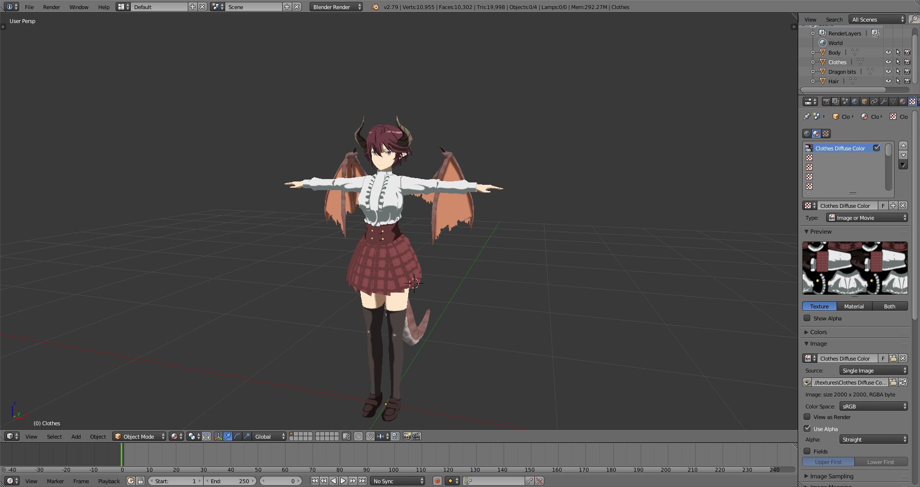Open the Material properties tab (sphere icon)
This screenshot has height=487, width=920.
pyautogui.click(x=903, y=102)
